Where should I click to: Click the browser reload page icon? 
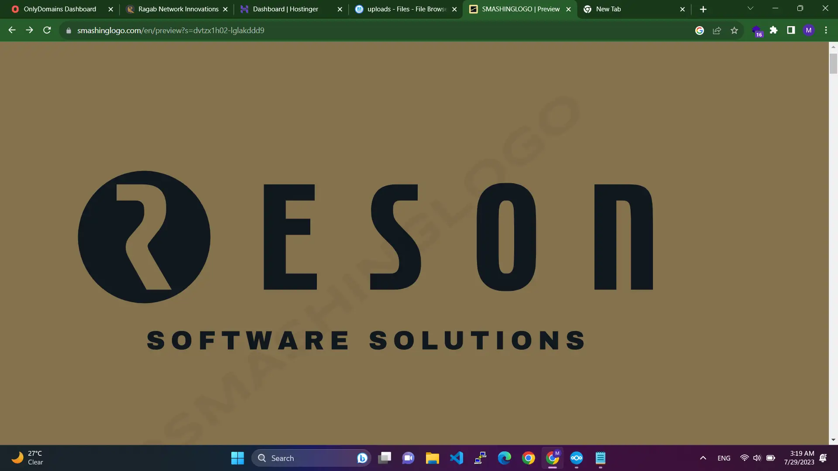coord(47,30)
